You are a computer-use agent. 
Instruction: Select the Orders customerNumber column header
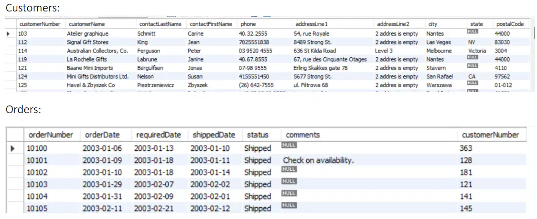tap(491, 135)
